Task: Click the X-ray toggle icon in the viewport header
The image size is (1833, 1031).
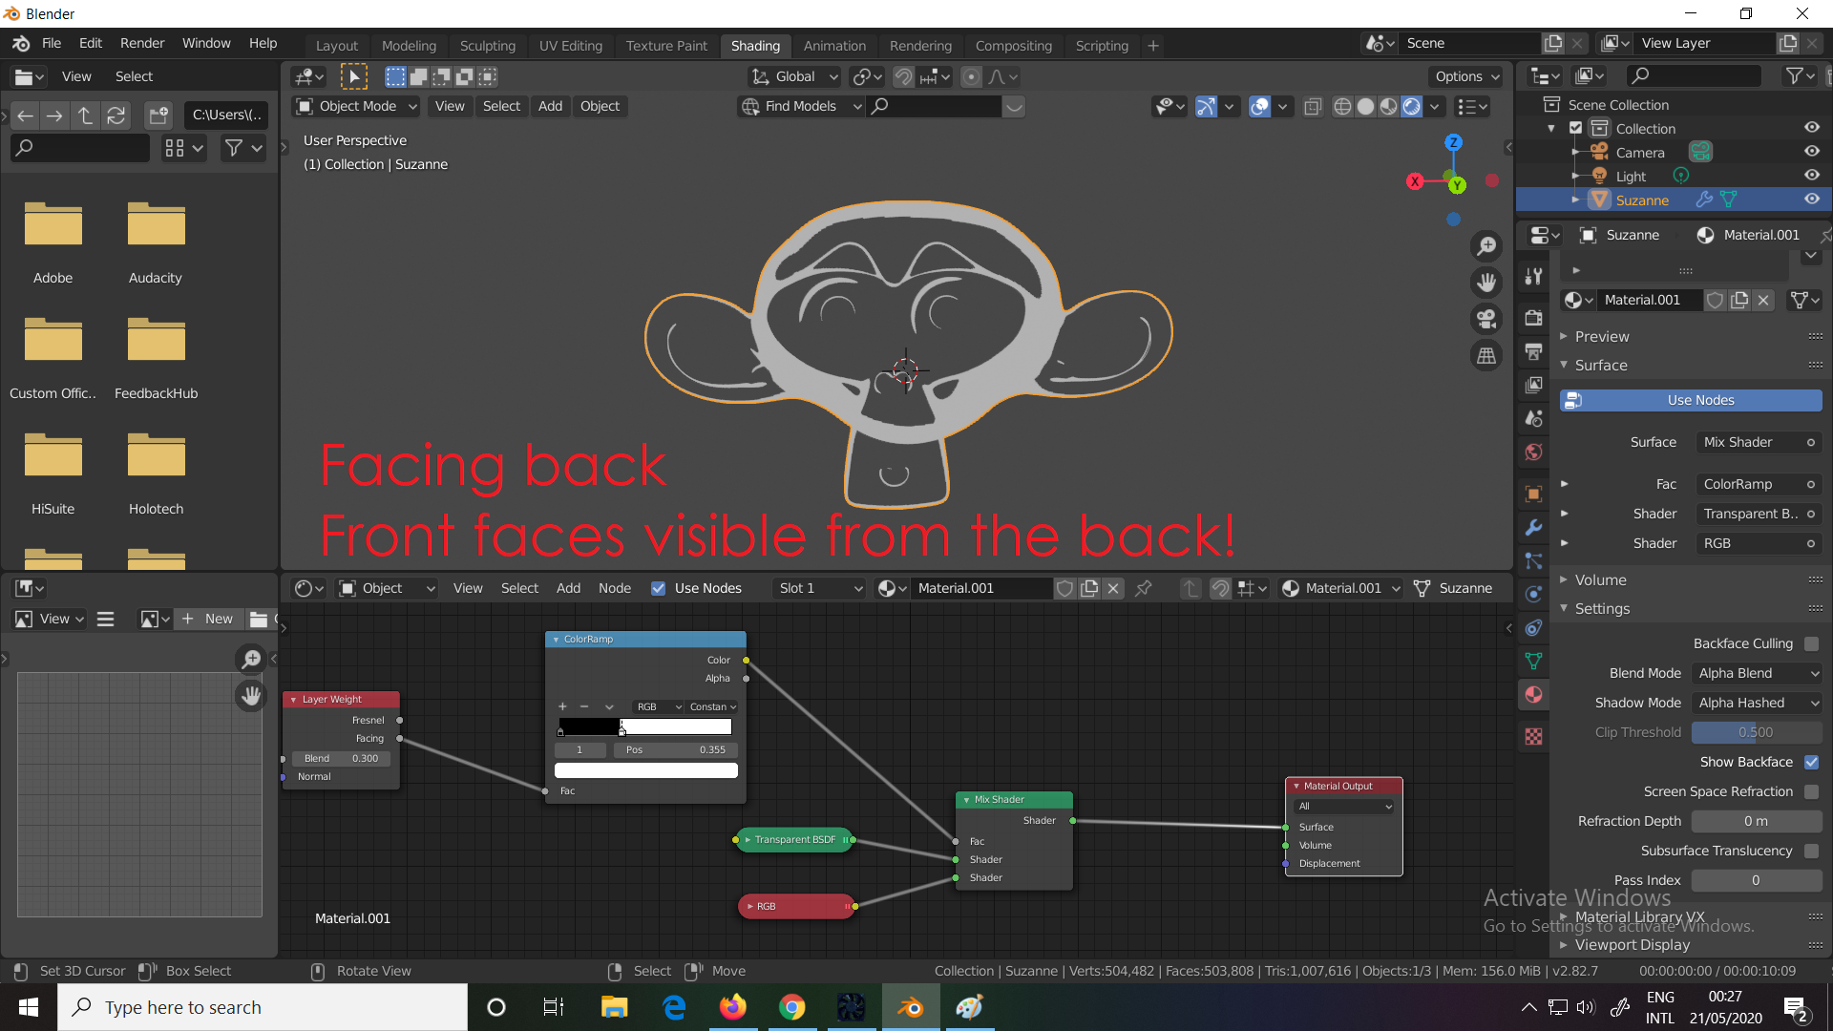Action: point(1313,107)
